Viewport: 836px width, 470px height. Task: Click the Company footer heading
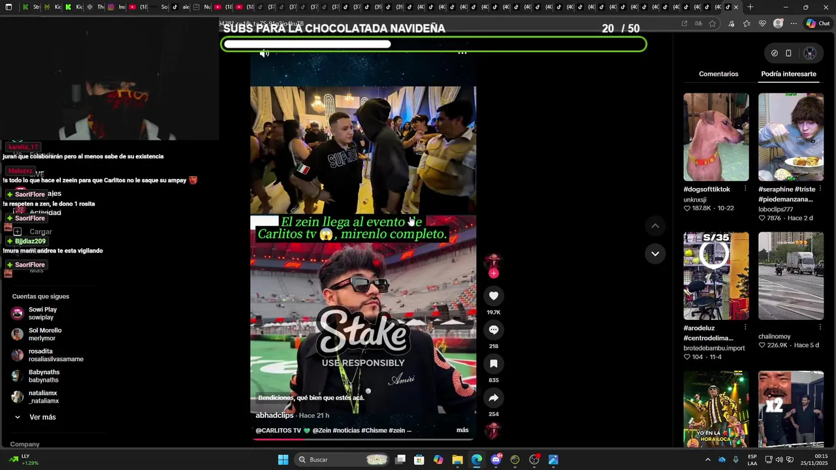[x=25, y=444]
